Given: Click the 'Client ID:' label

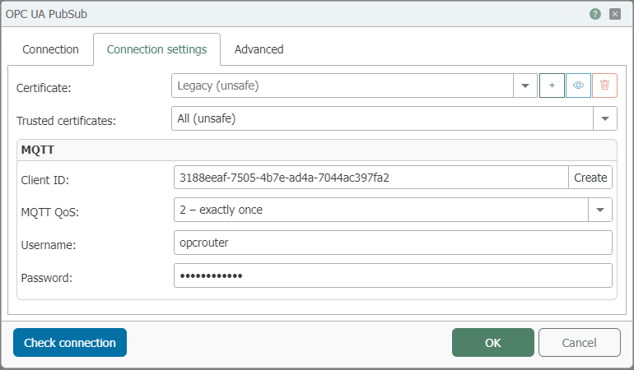Looking at the screenshot, I should point(45,180).
